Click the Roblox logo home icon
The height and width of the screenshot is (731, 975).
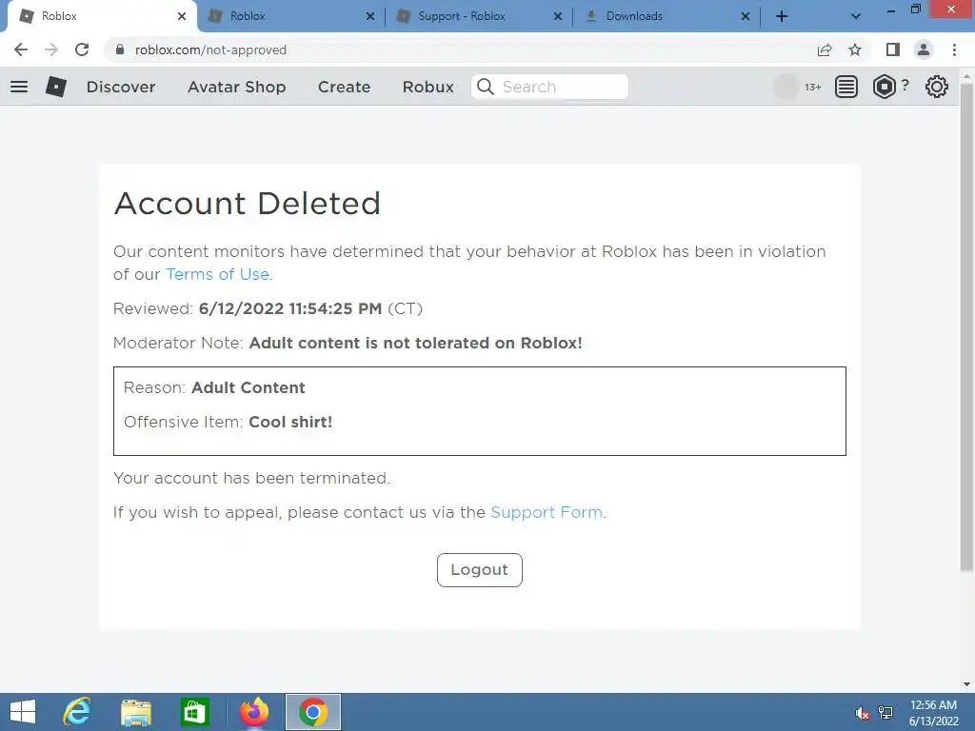click(x=56, y=87)
